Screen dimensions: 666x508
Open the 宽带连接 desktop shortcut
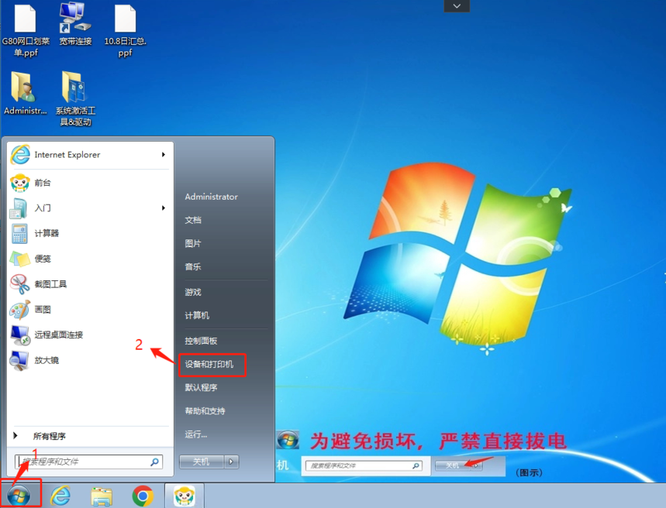tap(75, 25)
